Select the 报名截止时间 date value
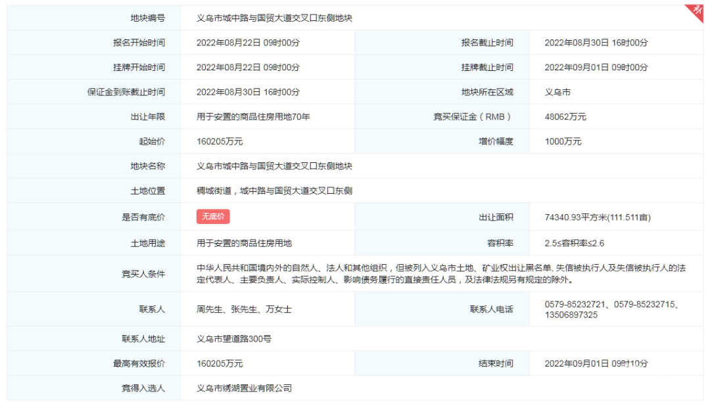The height and width of the screenshot is (406, 710). point(596,43)
